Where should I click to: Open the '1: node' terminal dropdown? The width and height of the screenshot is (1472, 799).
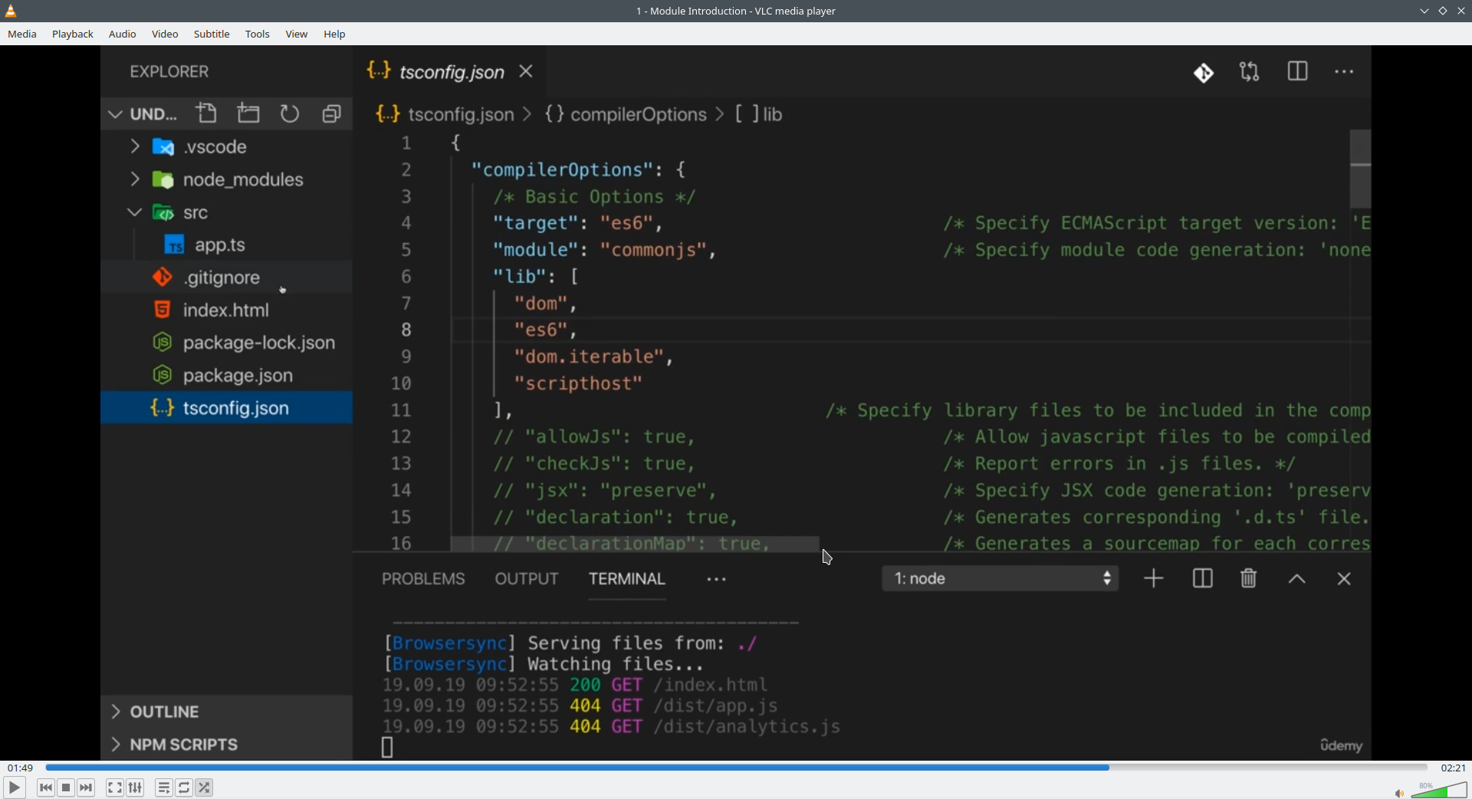(x=1001, y=579)
